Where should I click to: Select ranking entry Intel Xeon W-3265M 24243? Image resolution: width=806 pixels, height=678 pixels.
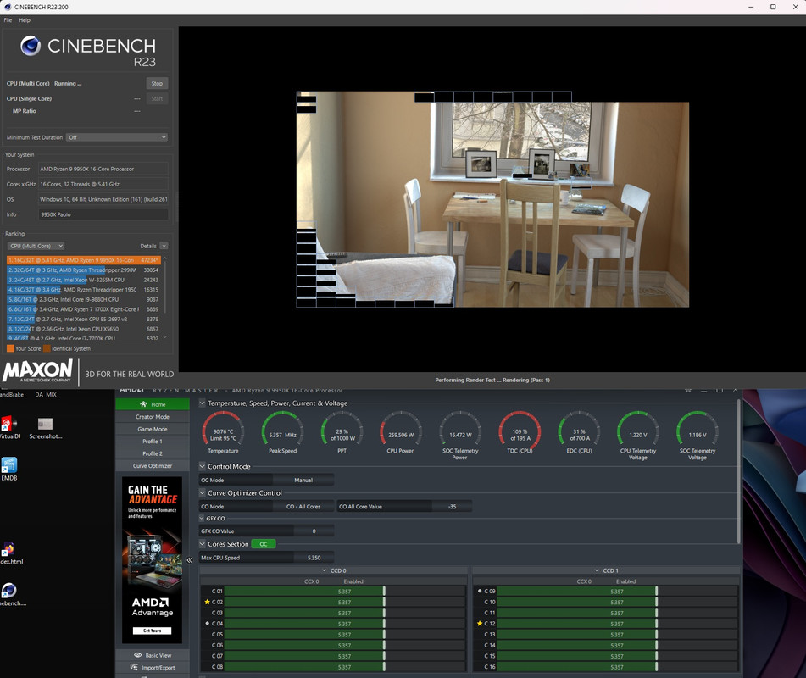[x=84, y=280]
